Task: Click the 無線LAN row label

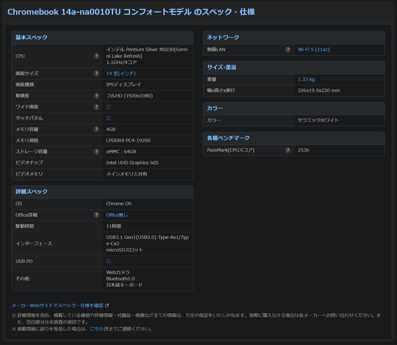Action: pos(216,50)
